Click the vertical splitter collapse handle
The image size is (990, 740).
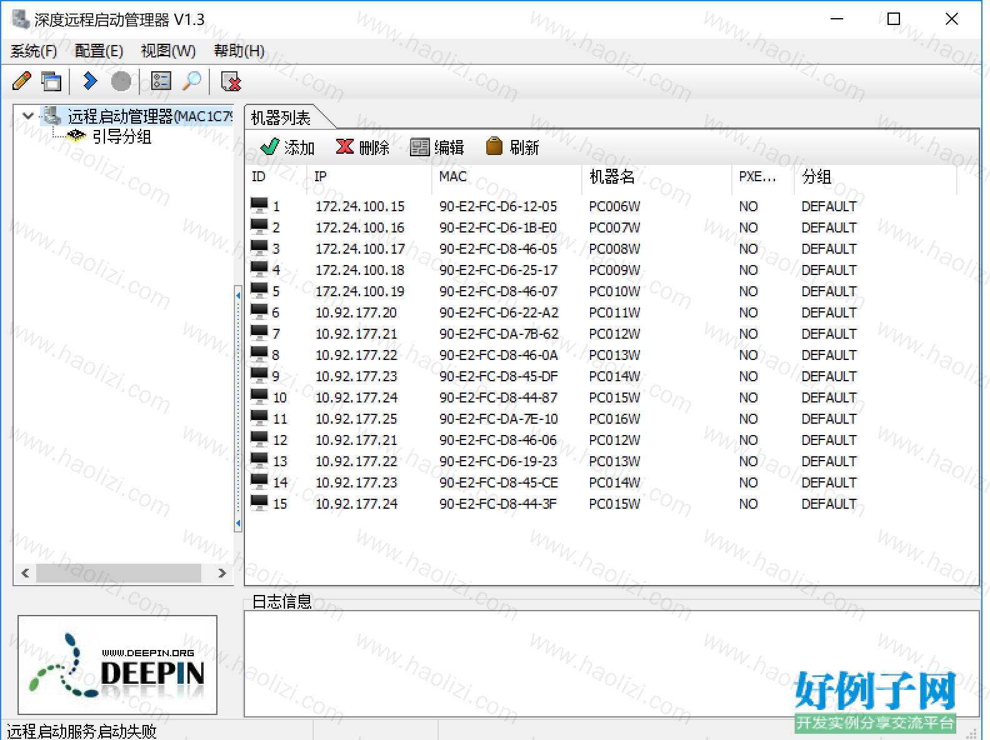pyautogui.click(x=238, y=409)
